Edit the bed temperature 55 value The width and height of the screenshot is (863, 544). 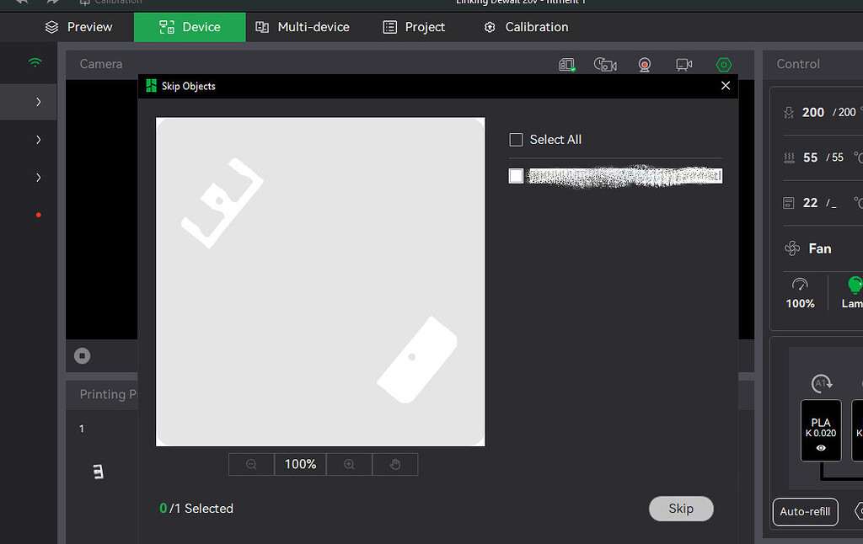(810, 157)
